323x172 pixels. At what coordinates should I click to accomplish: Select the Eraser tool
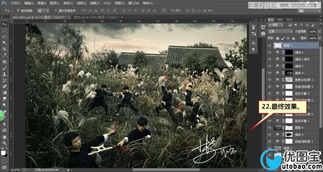[x=4, y=86]
